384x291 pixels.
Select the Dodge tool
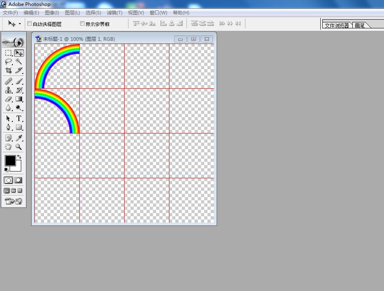tap(18, 108)
